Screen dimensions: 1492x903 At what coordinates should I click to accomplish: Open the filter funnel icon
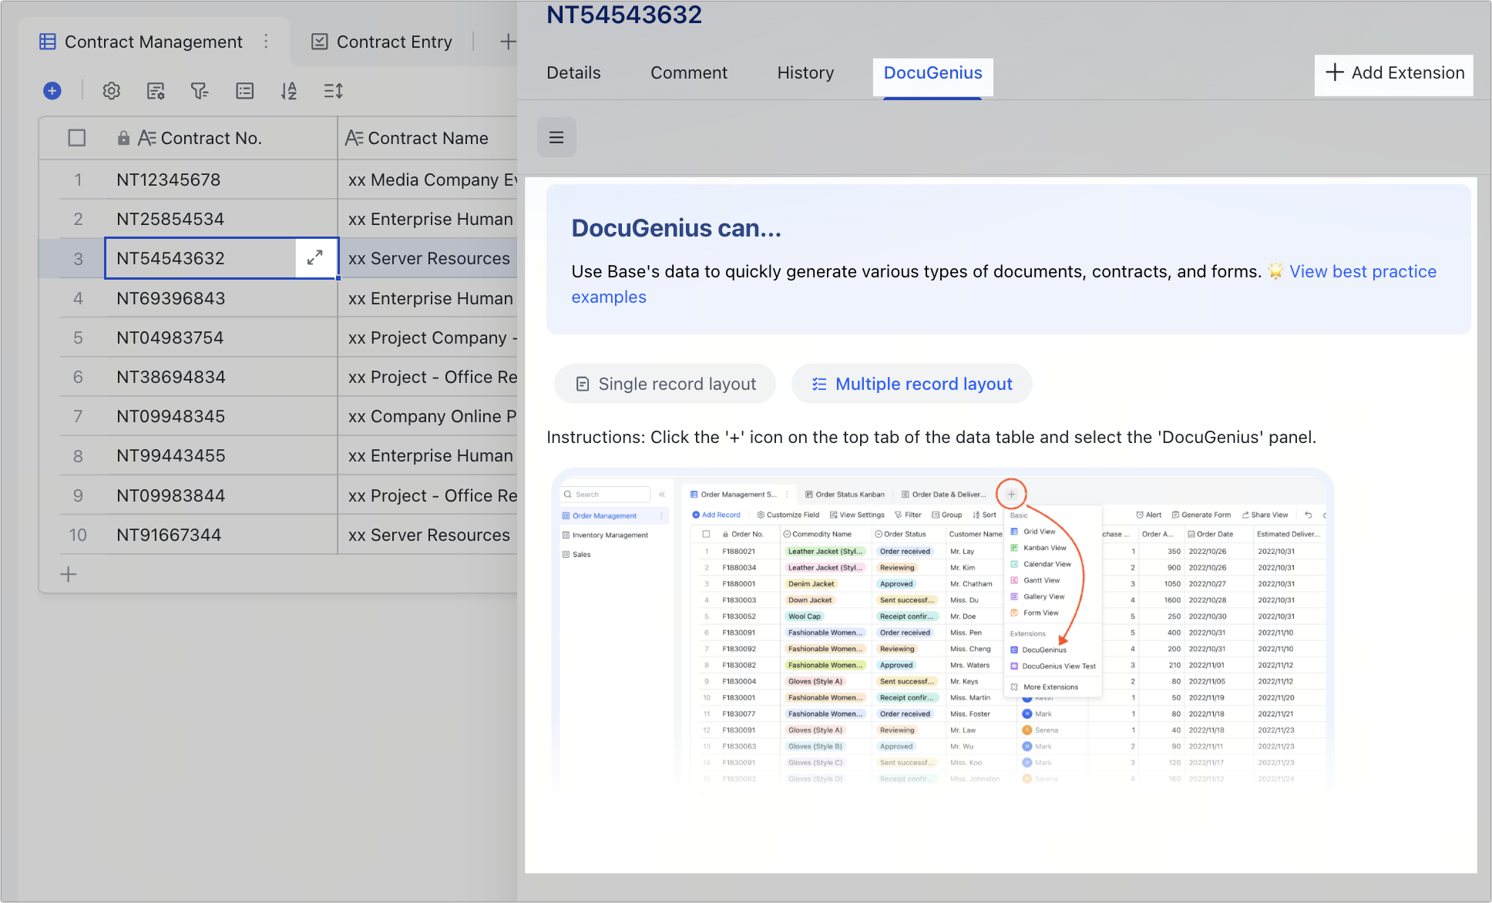pos(200,91)
